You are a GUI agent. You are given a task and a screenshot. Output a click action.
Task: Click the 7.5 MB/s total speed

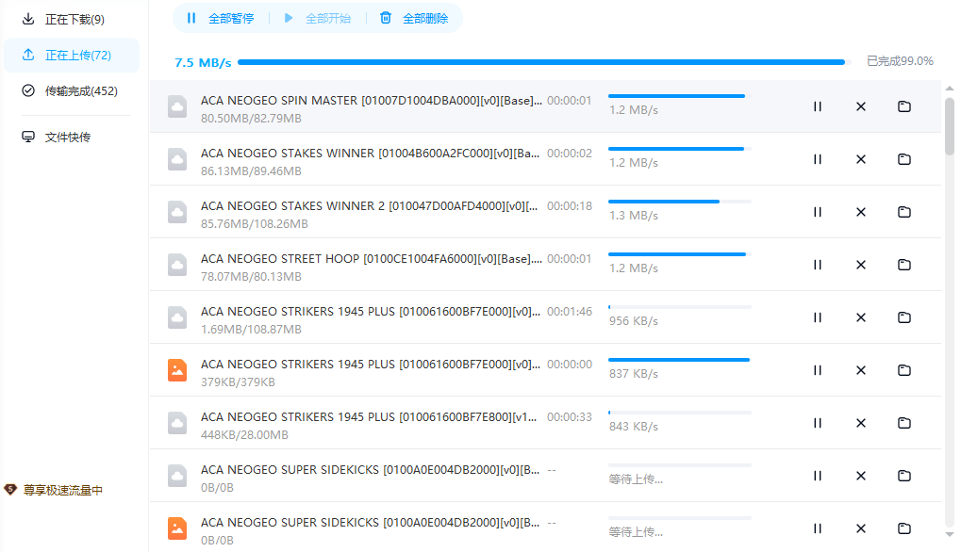(203, 62)
